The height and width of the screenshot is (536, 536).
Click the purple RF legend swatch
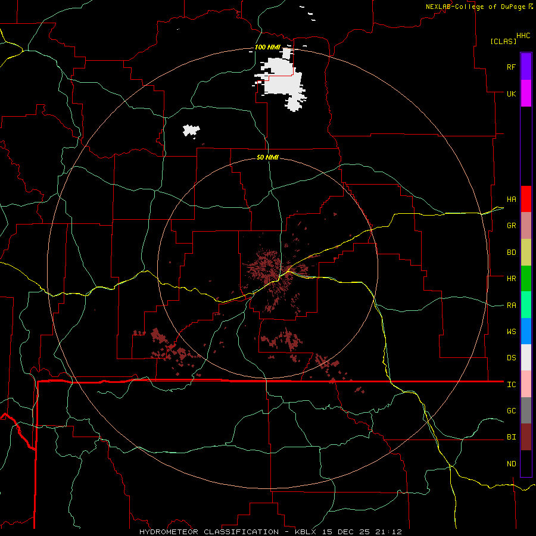pyautogui.click(x=526, y=66)
